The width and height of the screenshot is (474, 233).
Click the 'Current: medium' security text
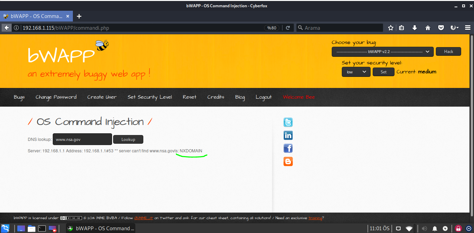click(x=416, y=72)
